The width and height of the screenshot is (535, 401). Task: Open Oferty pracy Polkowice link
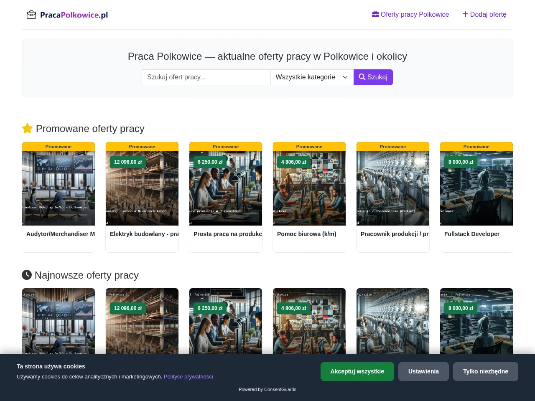410,14
